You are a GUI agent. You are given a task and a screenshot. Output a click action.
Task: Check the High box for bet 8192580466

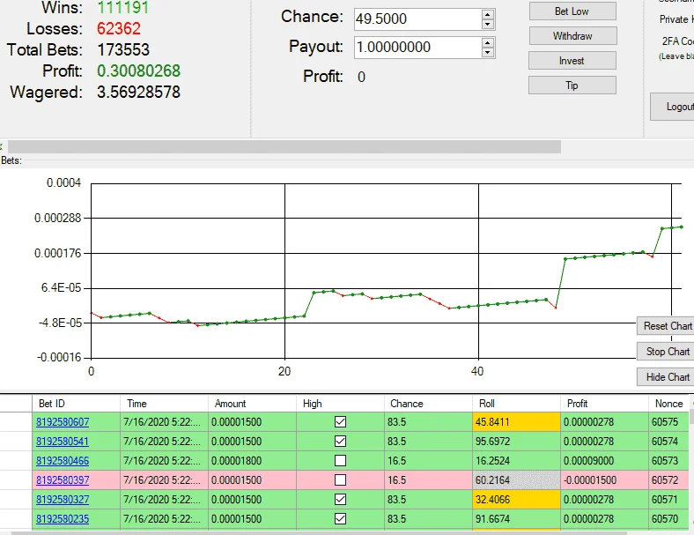tap(340, 461)
